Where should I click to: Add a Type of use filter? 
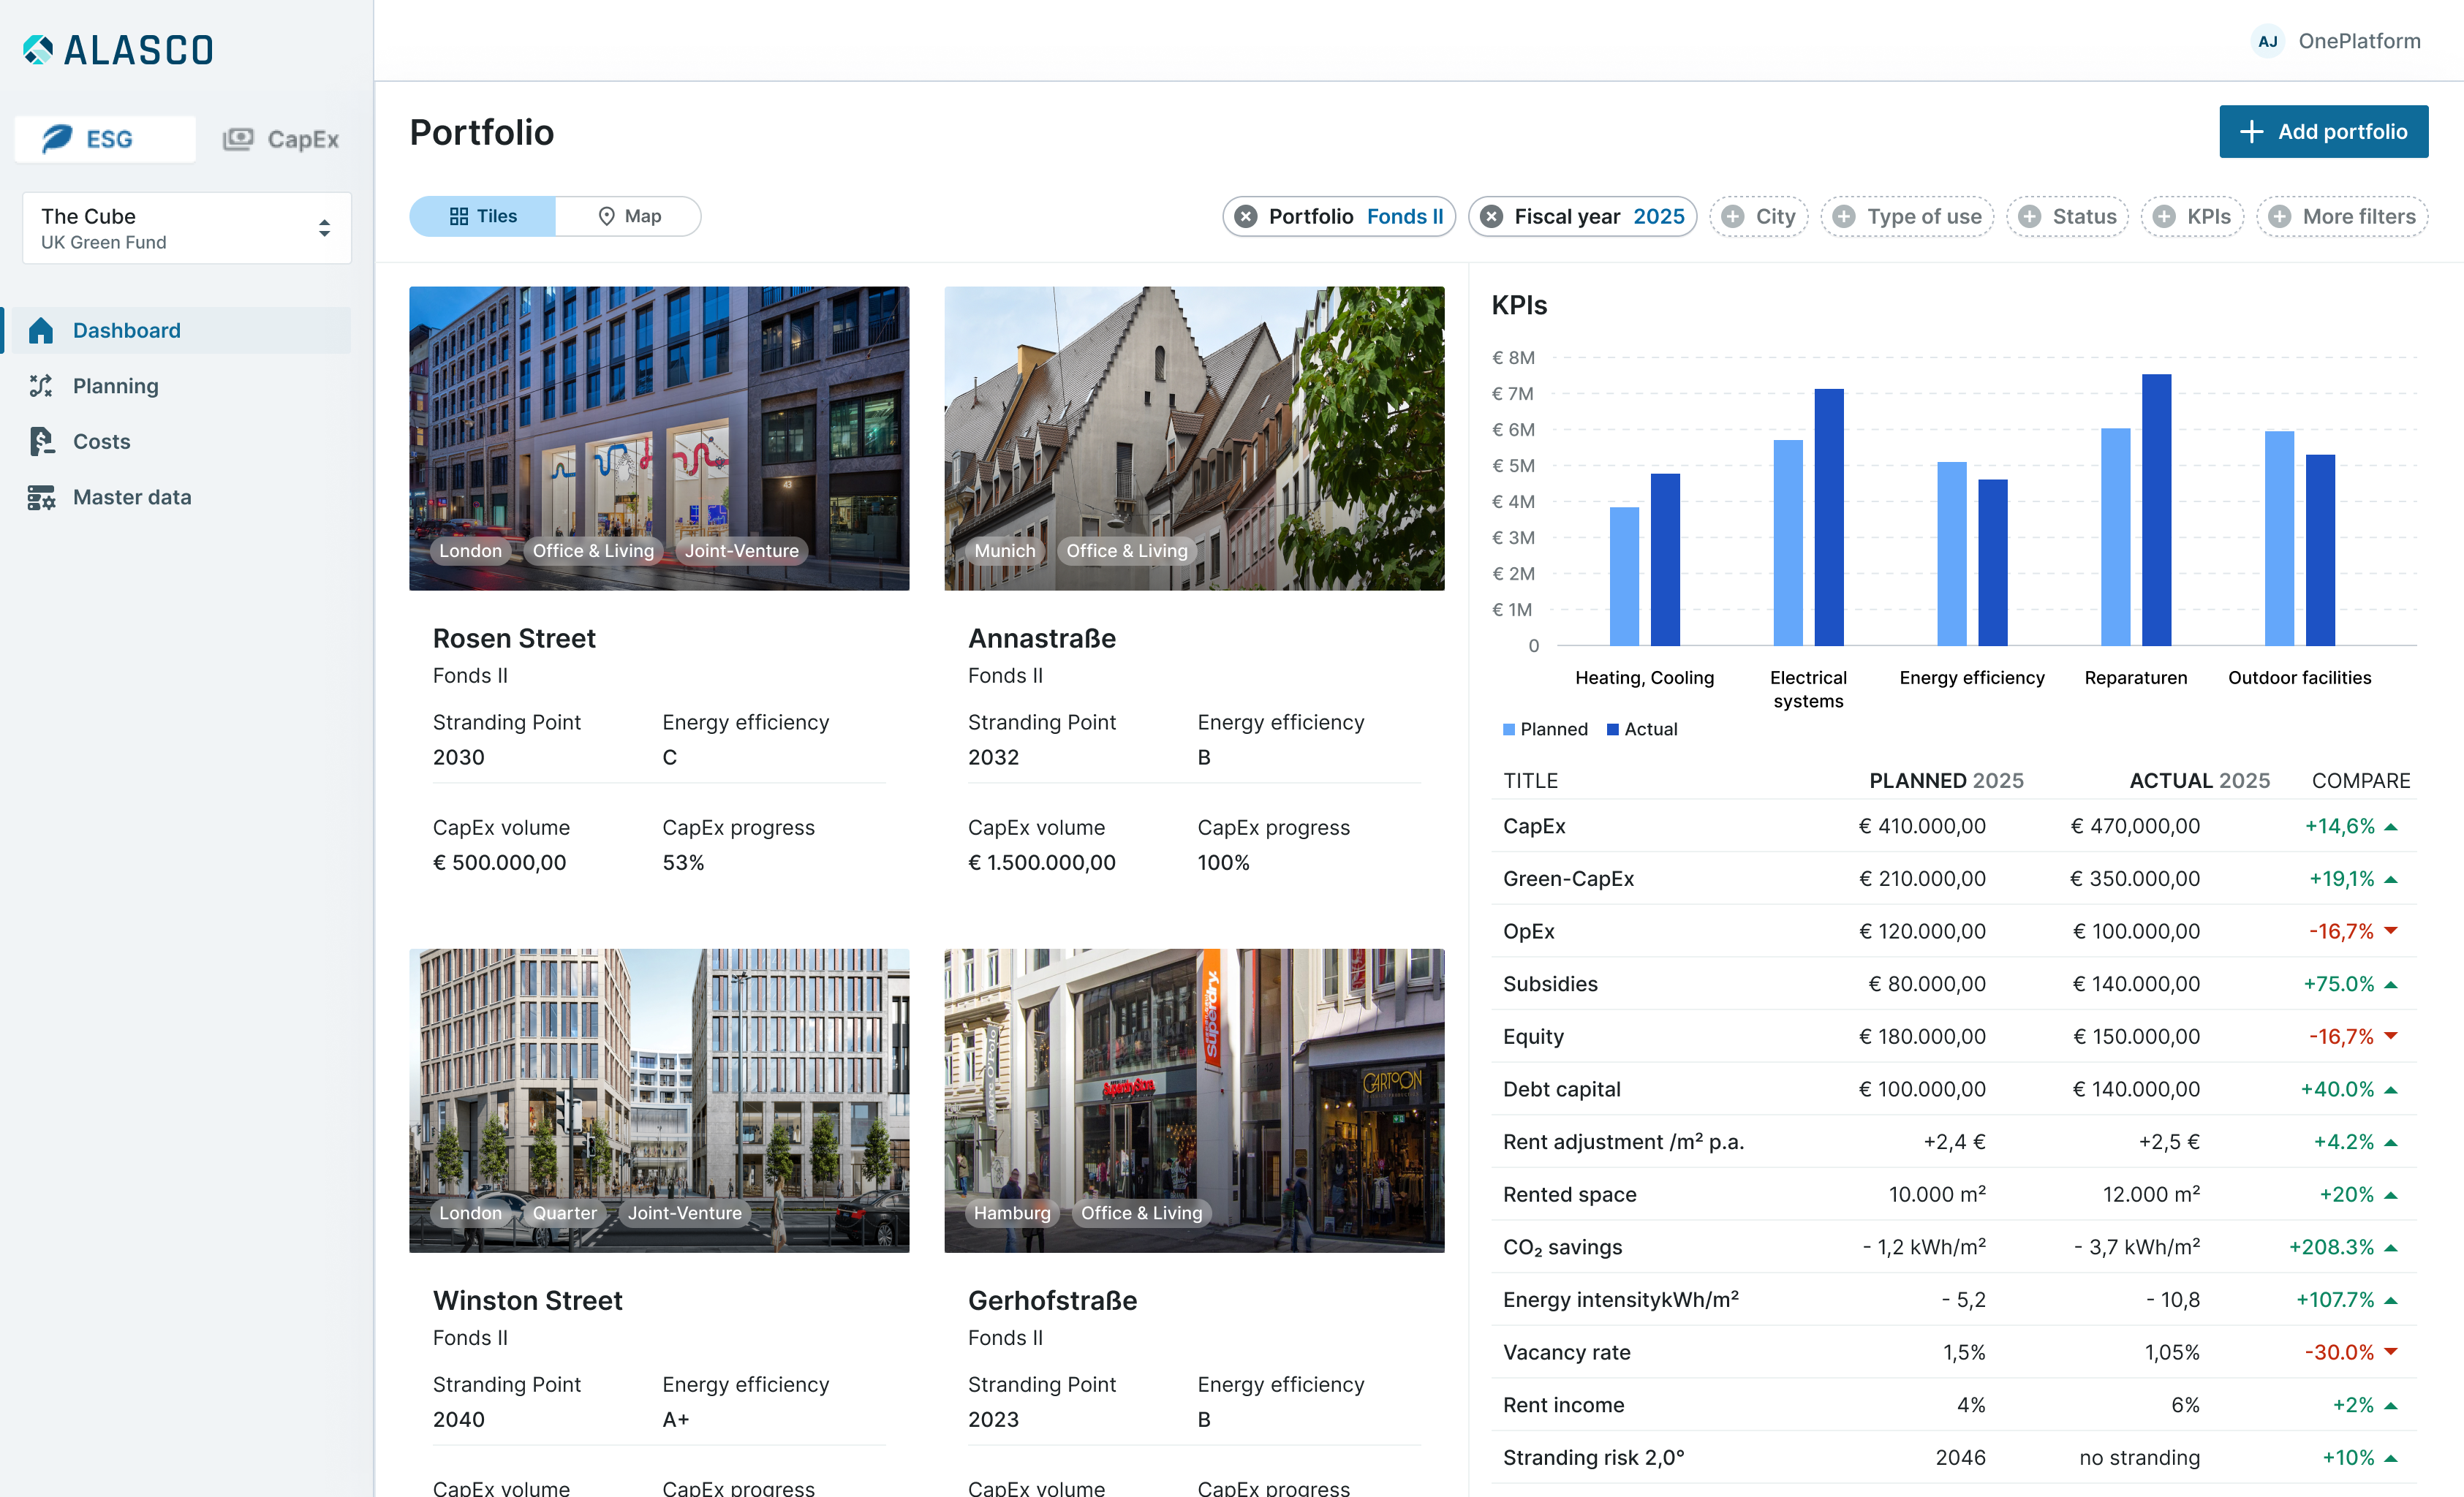point(1906,216)
